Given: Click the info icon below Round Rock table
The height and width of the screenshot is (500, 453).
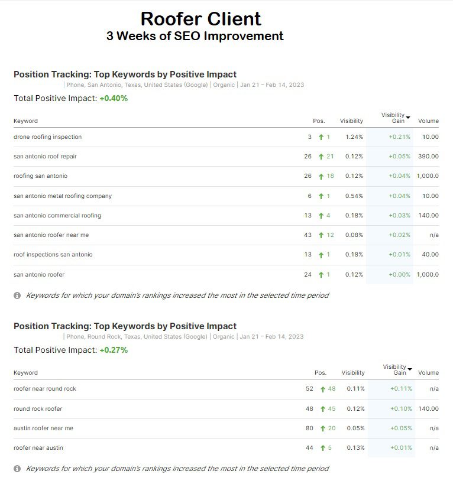Looking at the screenshot, I should pos(17,469).
